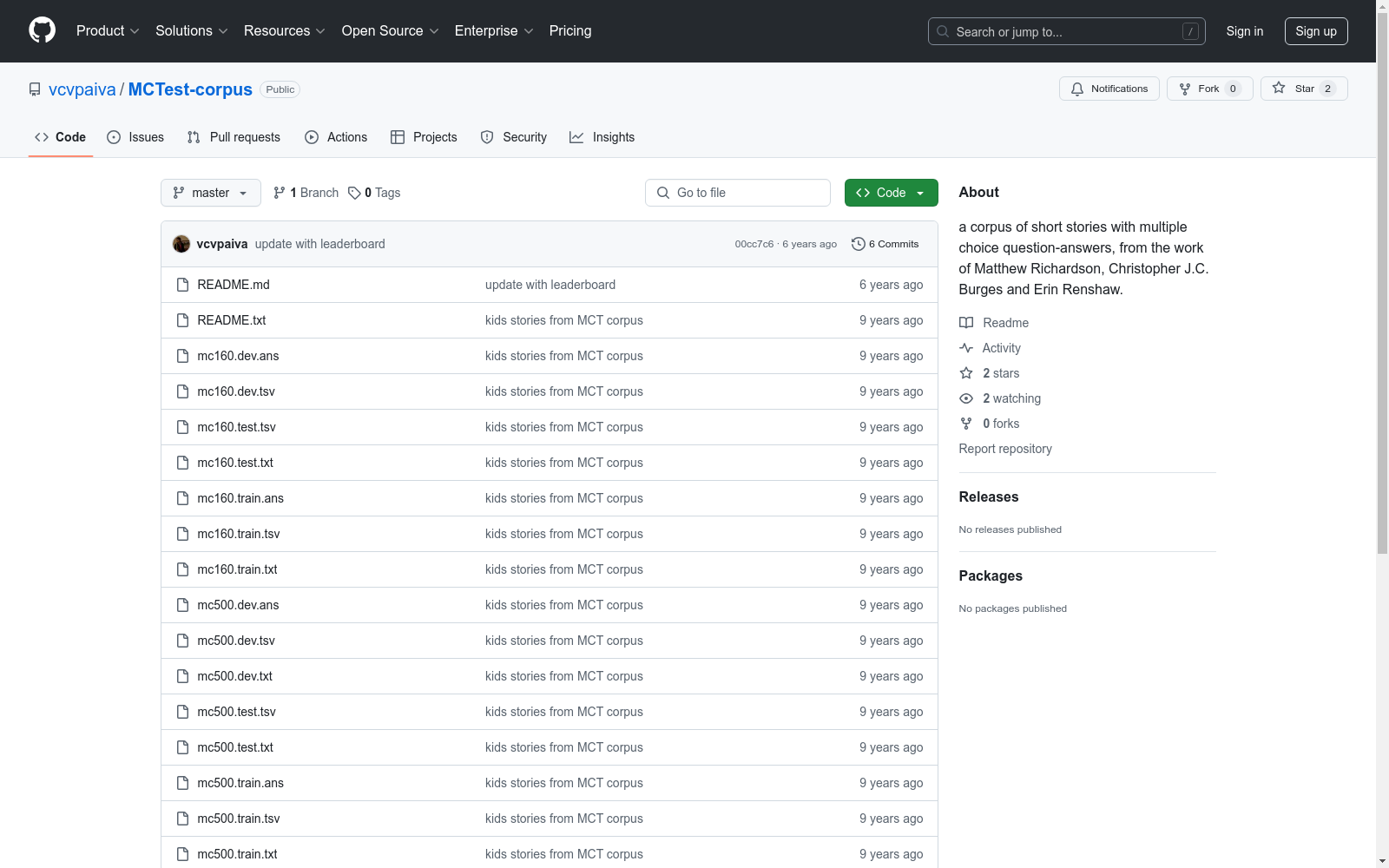1389x868 pixels.
Task: Open commit message for mc160.test.tsv
Action: [x=564, y=427]
